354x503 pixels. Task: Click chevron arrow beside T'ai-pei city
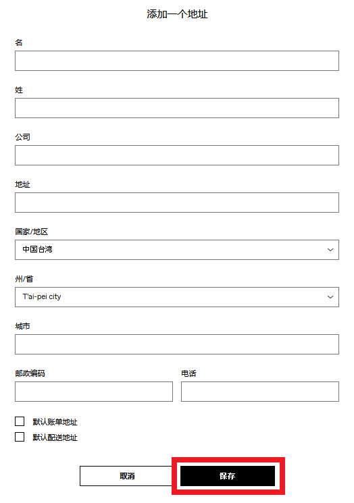click(330, 297)
